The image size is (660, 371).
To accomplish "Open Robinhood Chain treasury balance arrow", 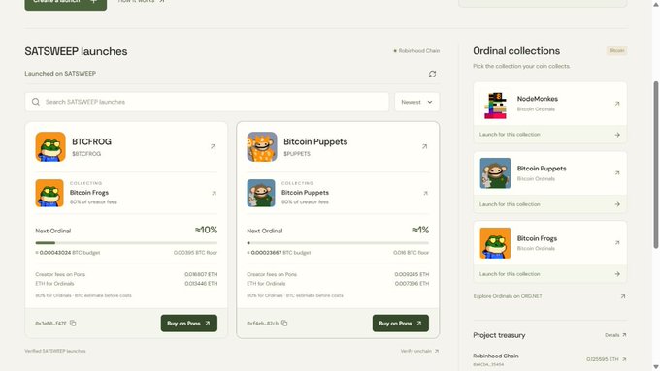I will pyautogui.click(x=624, y=359).
